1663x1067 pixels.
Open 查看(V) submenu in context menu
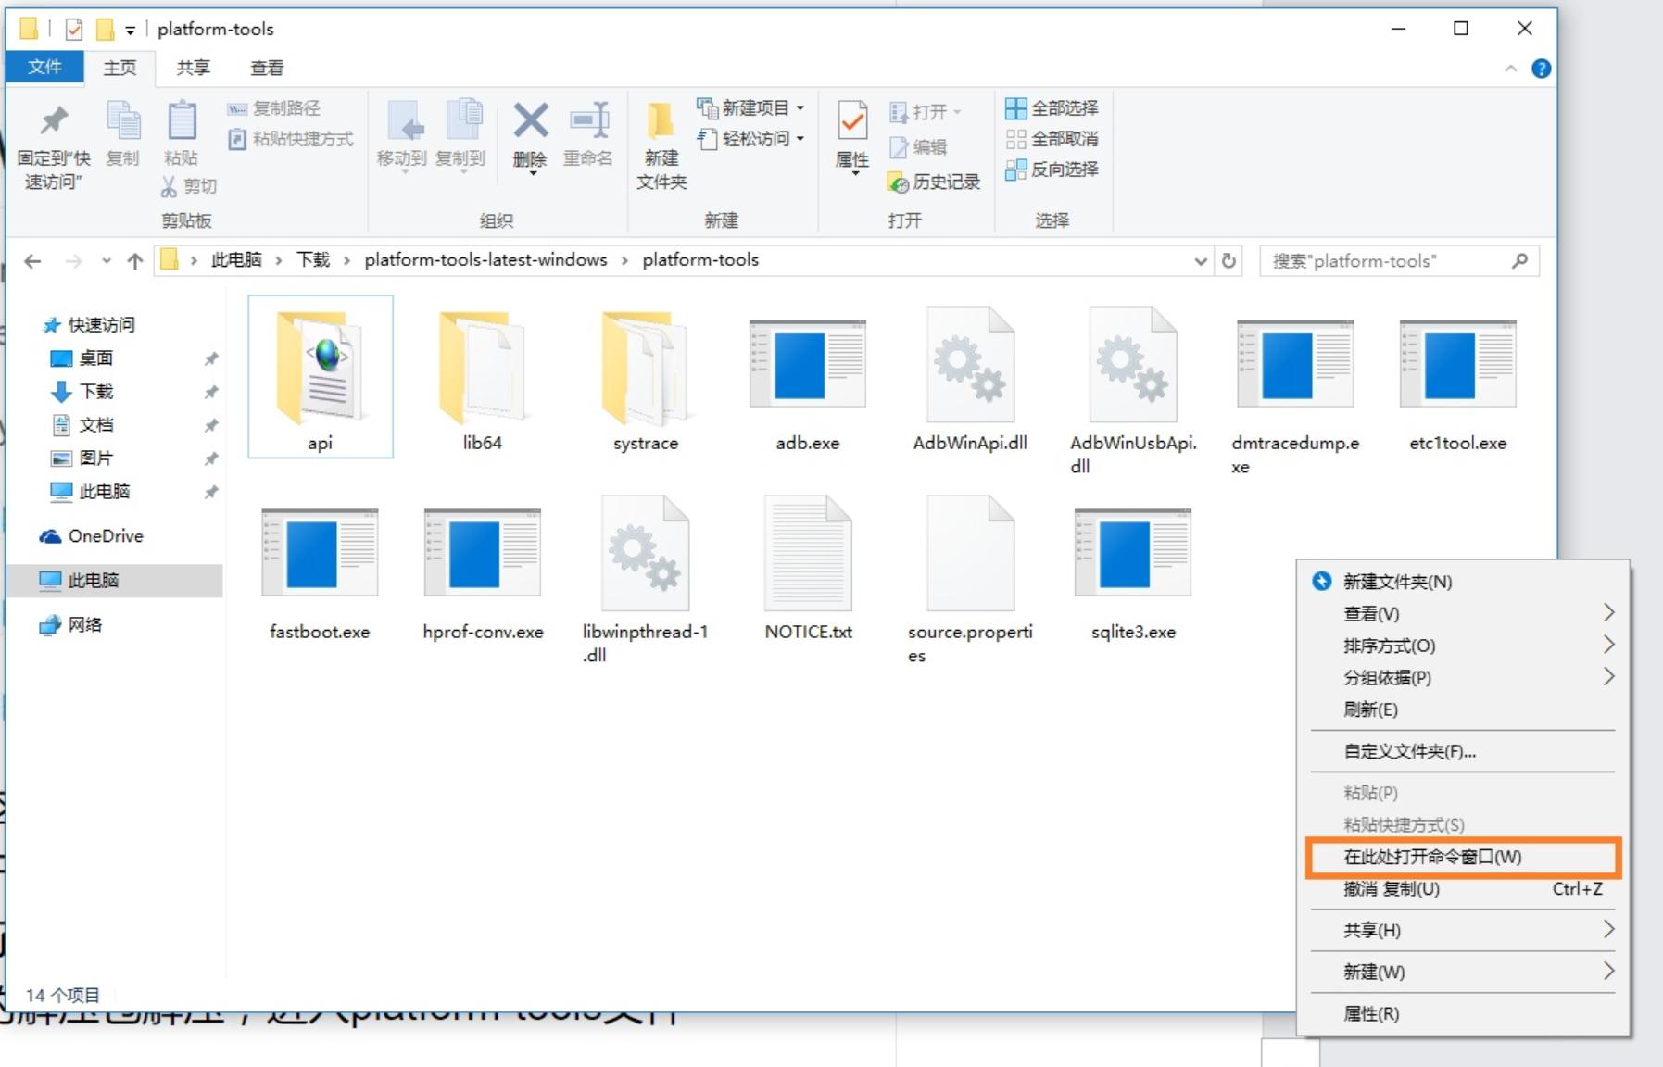tap(1463, 613)
